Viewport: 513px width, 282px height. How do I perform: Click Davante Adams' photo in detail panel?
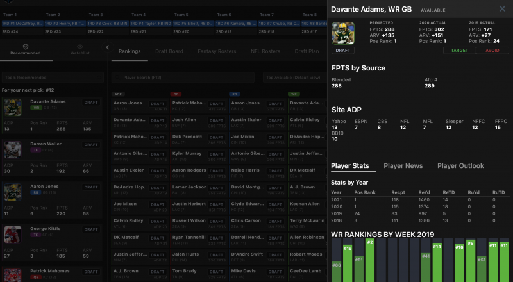coord(342,33)
